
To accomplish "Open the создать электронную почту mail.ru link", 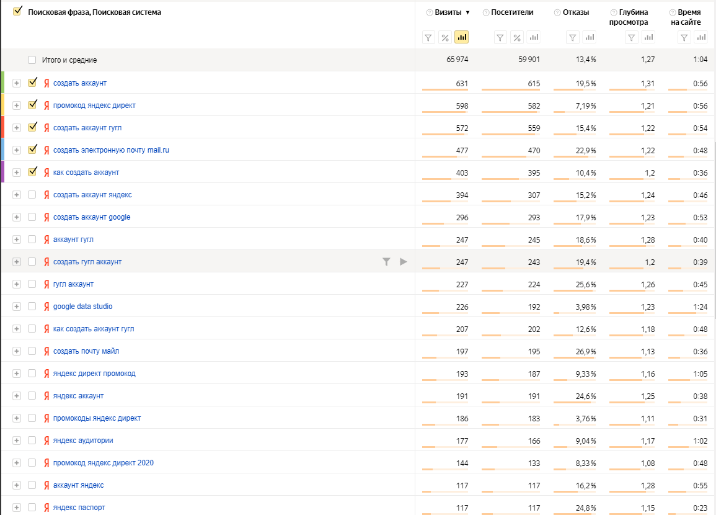I will click(x=111, y=150).
